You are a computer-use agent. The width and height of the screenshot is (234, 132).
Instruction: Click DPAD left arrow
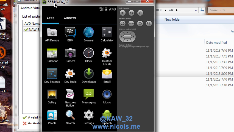click(x=121, y=37)
